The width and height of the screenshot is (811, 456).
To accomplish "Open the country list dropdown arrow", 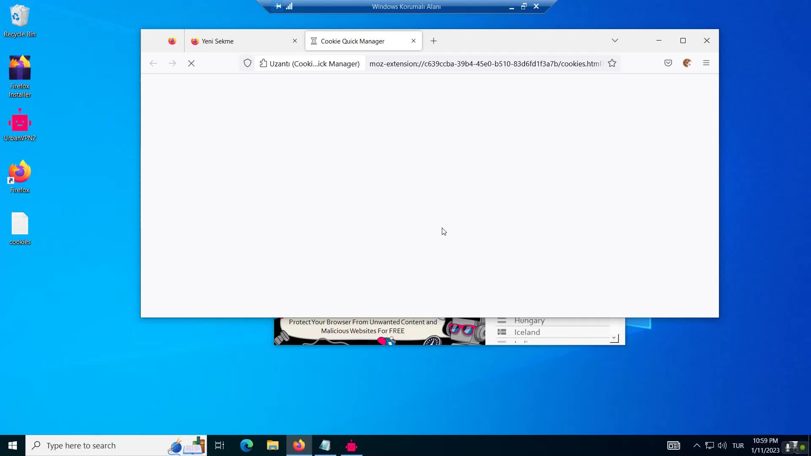I will [x=614, y=338].
